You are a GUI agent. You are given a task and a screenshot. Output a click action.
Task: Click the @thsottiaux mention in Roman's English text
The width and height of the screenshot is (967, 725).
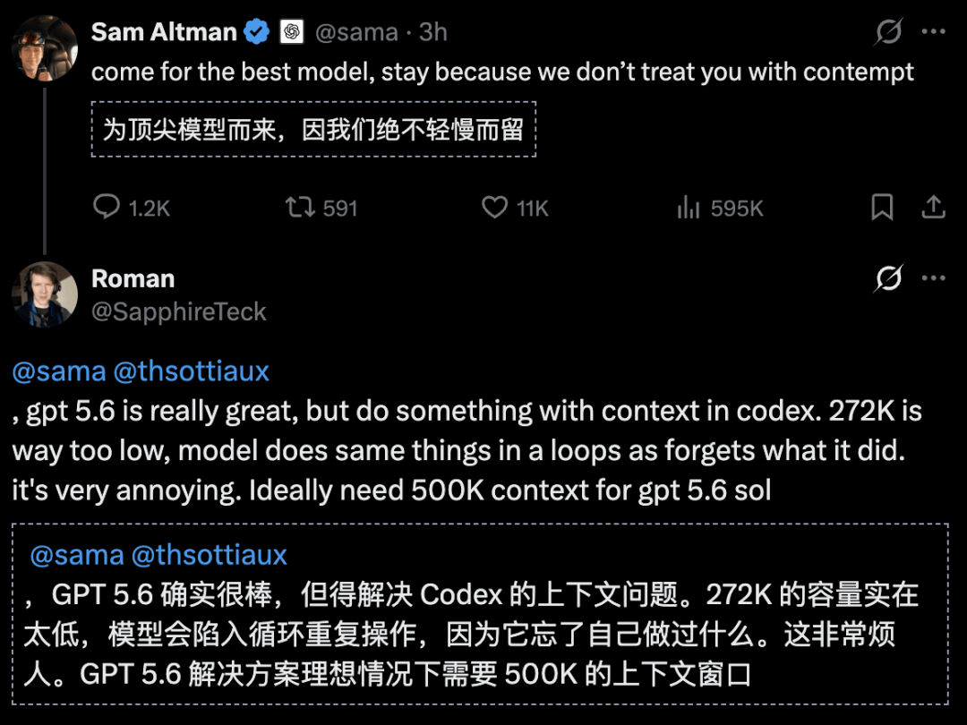click(x=192, y=371)
